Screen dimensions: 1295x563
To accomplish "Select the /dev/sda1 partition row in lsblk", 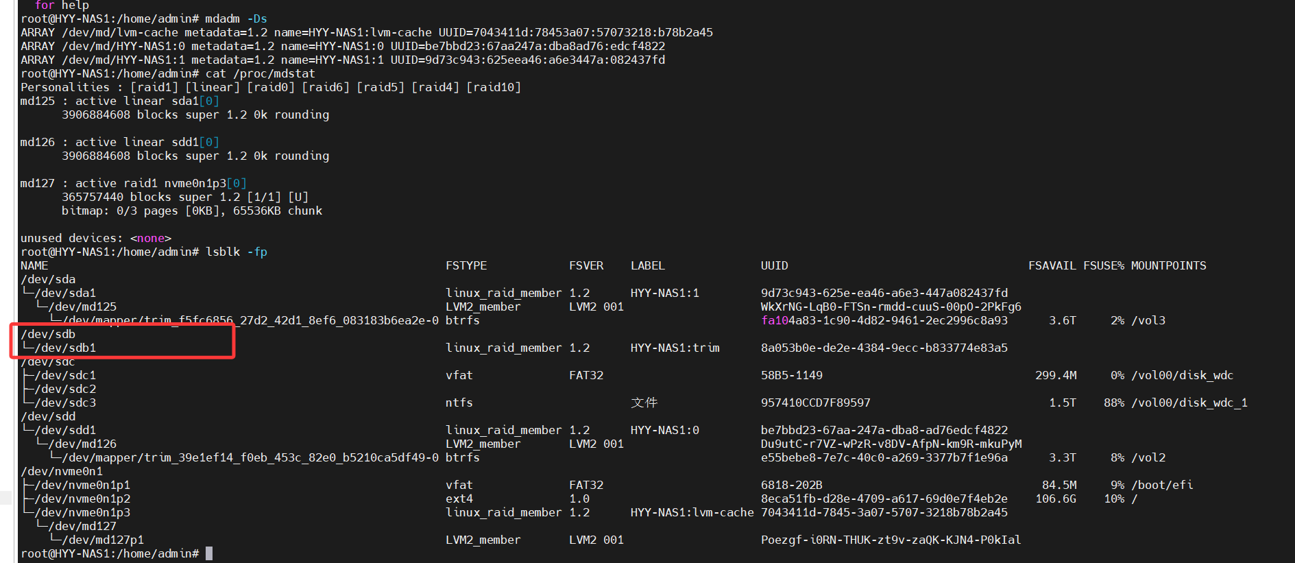I will (x=65, y=293).
